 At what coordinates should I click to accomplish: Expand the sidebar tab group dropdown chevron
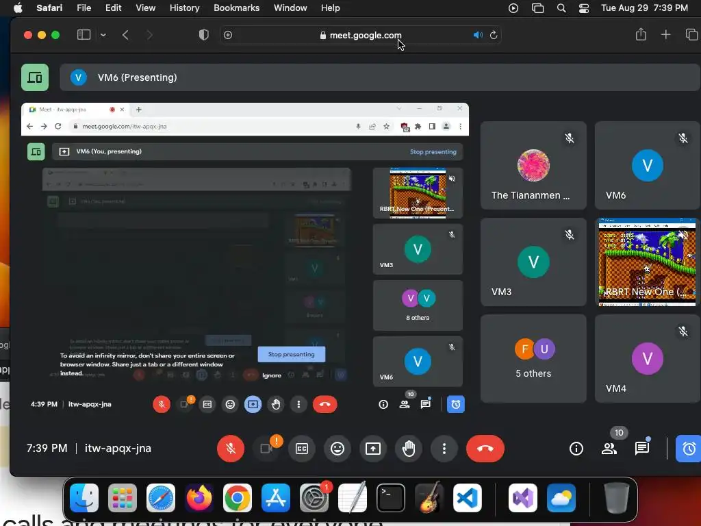click(x=103, y=35)
